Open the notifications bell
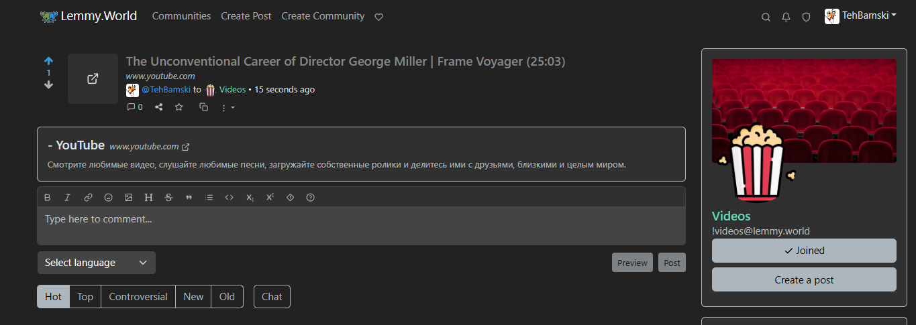The width and height of the screenshot is (916, 325). [x=786, y=17]
